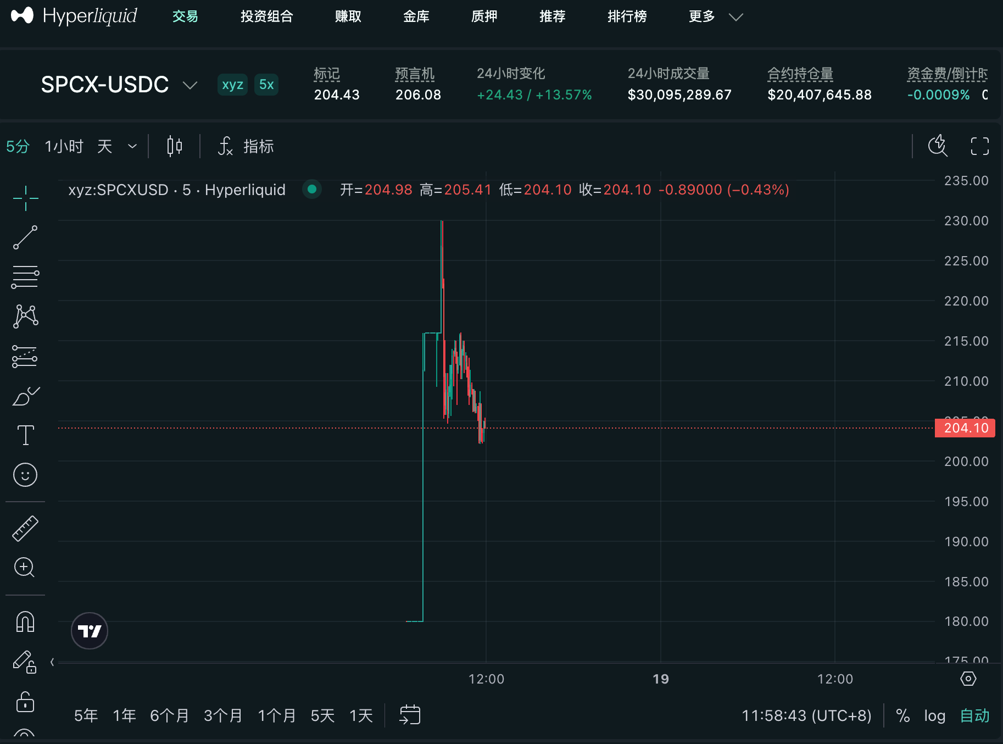Toggle magnet mode in sidebar
The height and width of the screenshot is (744, 1003).
[25, 621]
